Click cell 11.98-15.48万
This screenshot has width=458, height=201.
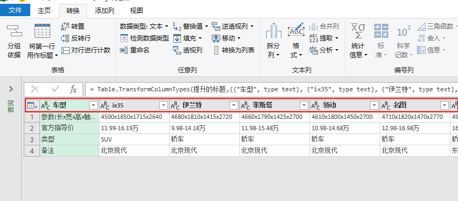pyautogui.click(x=274, y=128)
